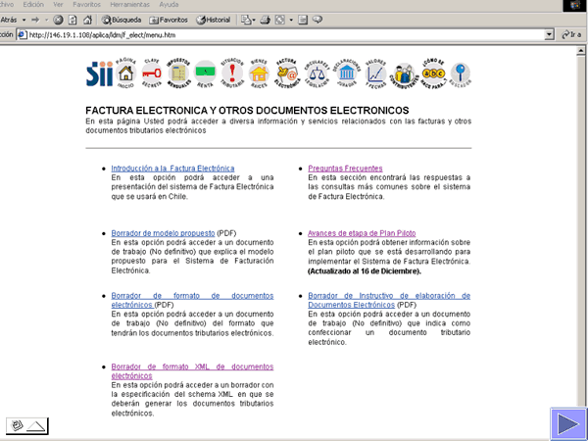Open the Circulares y Legislación icon
Viewport: 588px width, 441px height.
tap(317, 73)
